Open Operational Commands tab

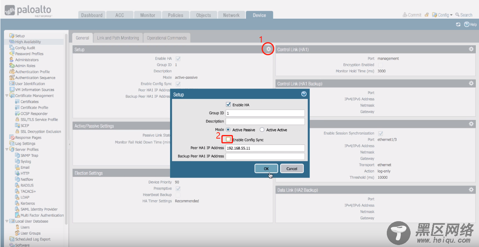[167, 38]
